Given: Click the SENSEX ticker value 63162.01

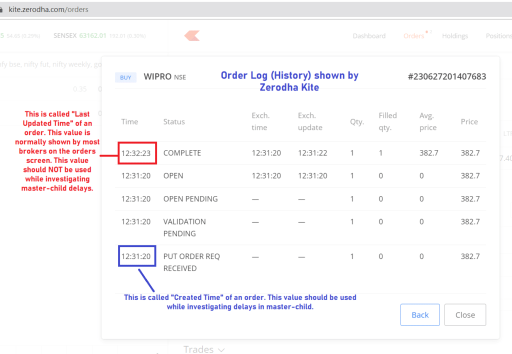Looking at the screenshot, I should coord(92,35).
